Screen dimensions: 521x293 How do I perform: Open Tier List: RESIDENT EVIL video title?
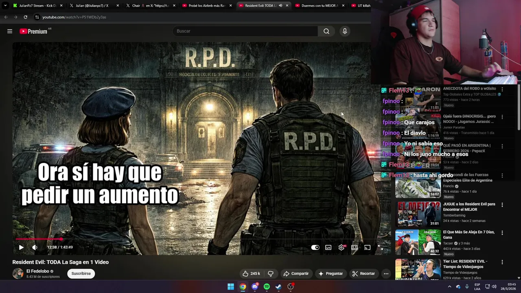(465, 264)
